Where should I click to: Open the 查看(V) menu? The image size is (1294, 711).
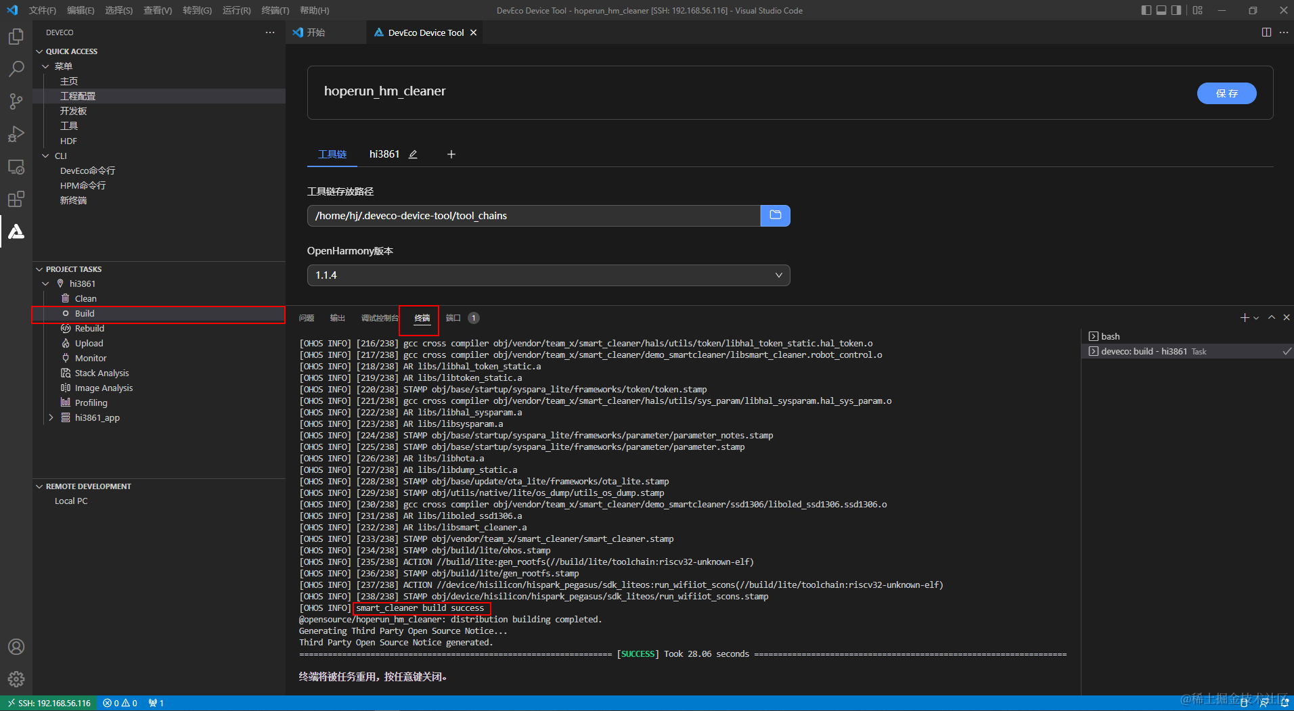point(158,10)
